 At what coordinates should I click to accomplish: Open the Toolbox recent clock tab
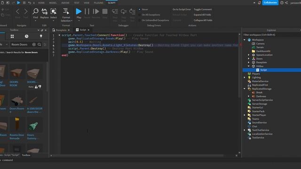pos(26,36)
